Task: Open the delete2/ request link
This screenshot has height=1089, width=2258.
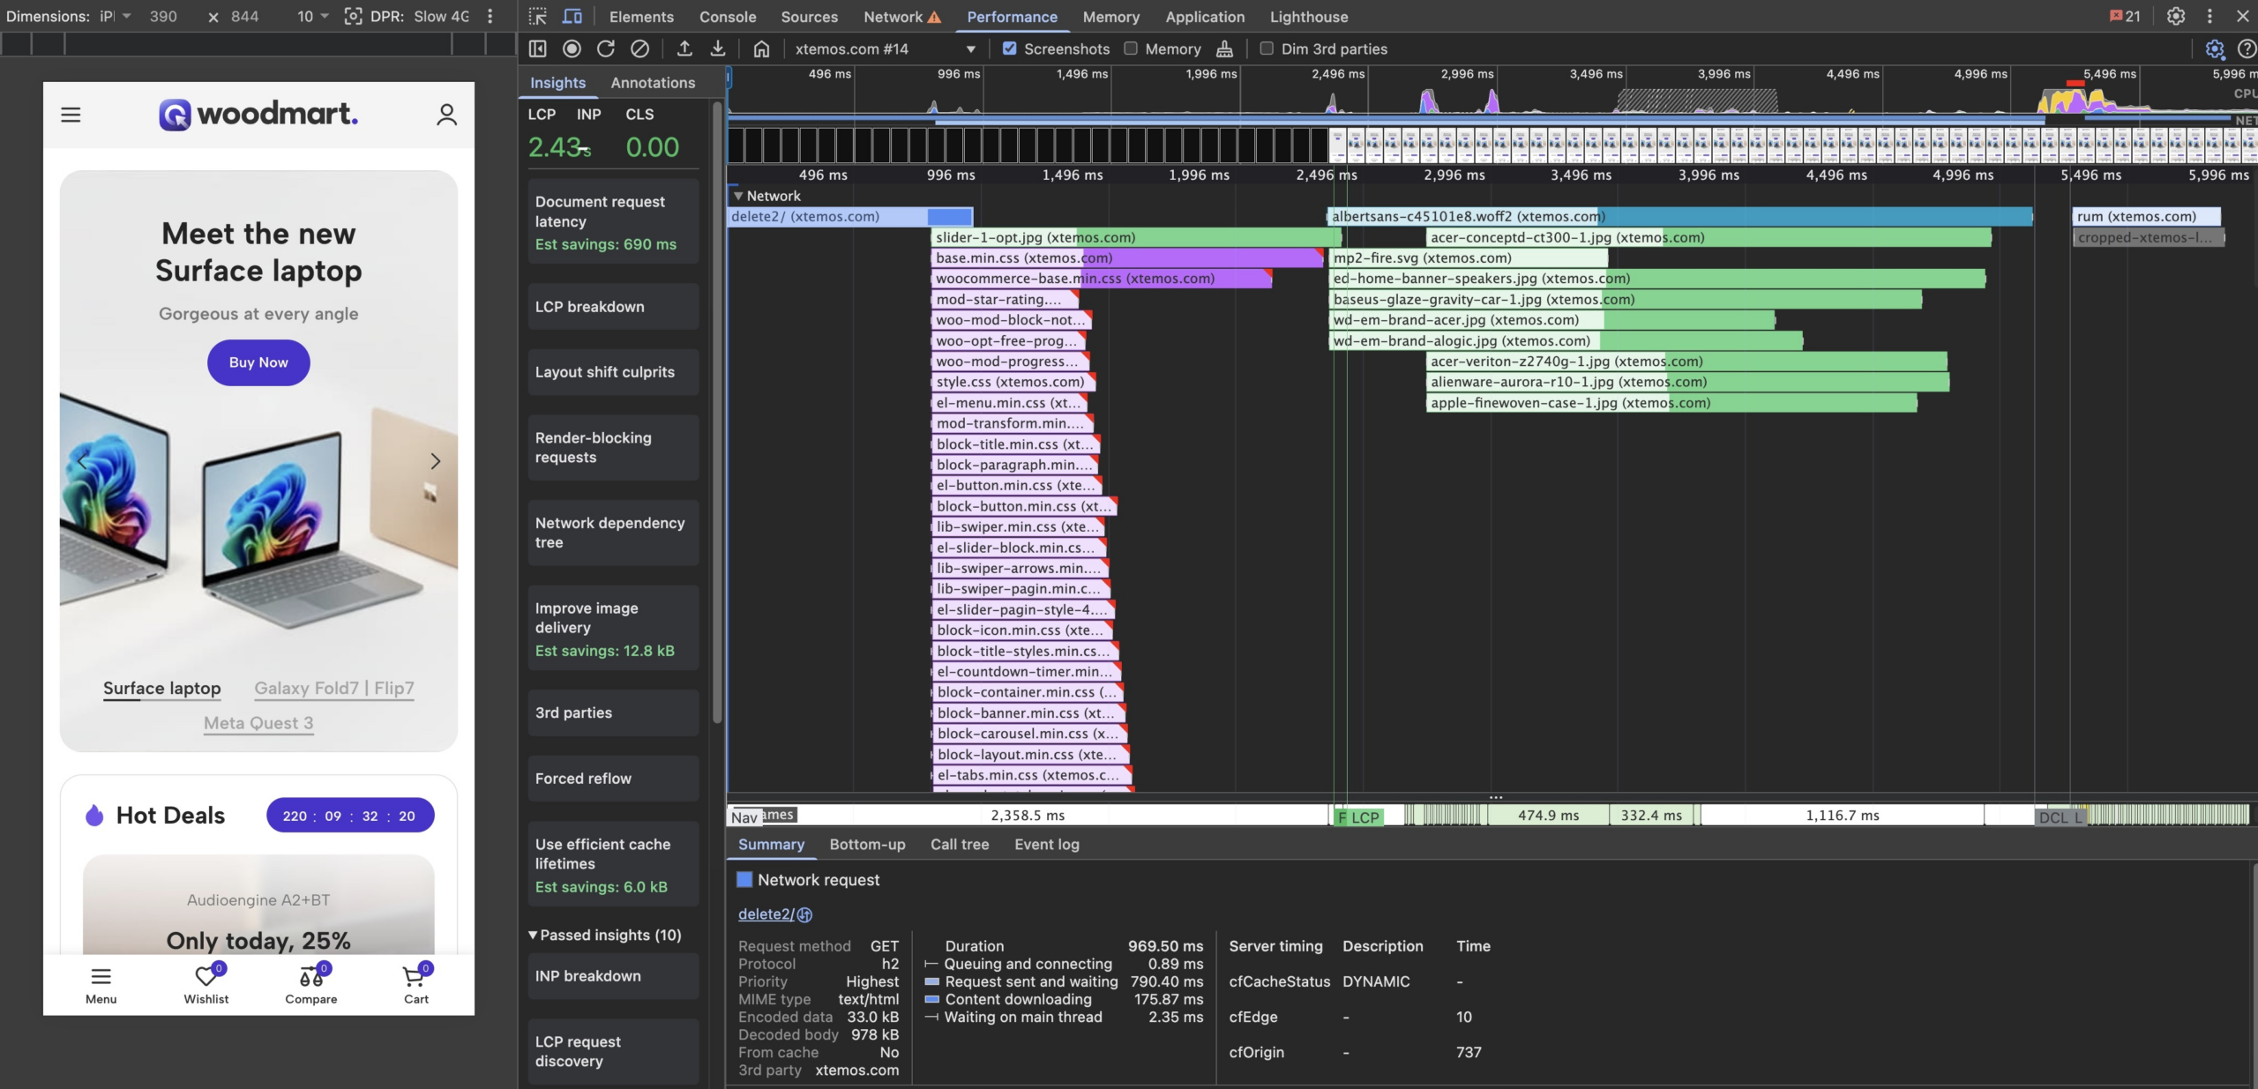Action: coord(766,914)
